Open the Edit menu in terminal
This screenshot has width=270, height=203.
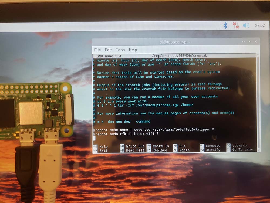coord(108,50)
